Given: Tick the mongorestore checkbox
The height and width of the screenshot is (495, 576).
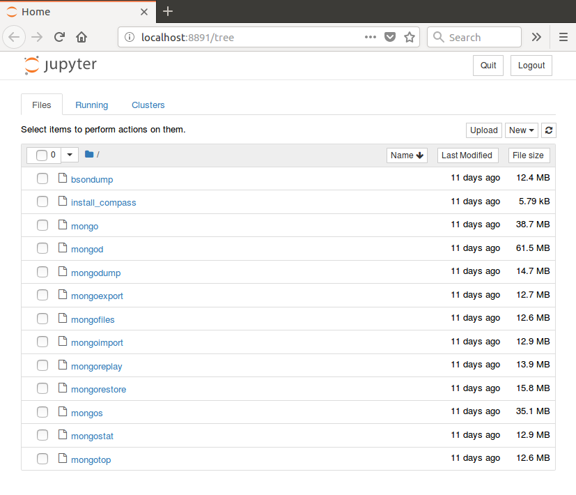Looking at the screenshot, I should 42,388.
